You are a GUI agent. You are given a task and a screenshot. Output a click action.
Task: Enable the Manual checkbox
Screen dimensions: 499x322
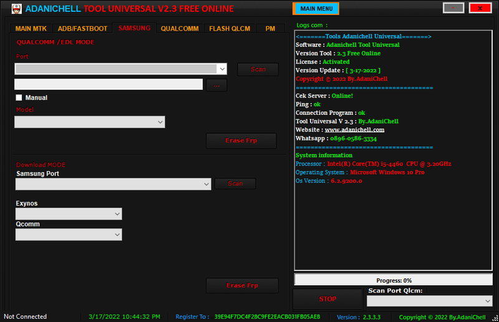coord(19,97)
